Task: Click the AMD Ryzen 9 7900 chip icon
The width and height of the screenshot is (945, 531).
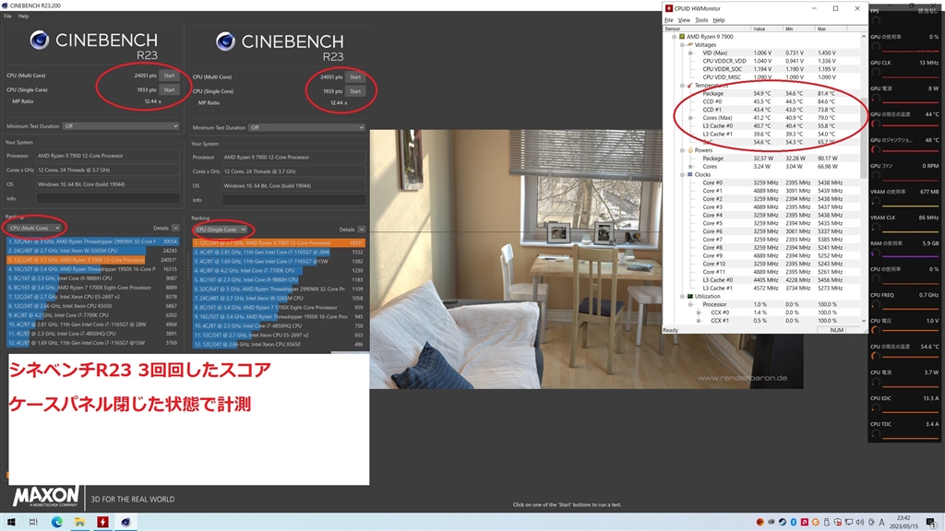Action: point(682,37)
